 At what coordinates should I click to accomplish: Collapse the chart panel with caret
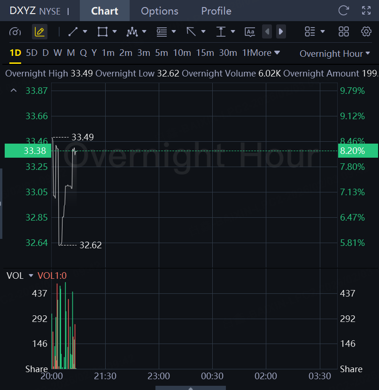click(13, 91)
